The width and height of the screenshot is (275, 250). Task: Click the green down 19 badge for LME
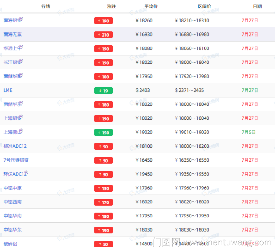coord(103,91)
